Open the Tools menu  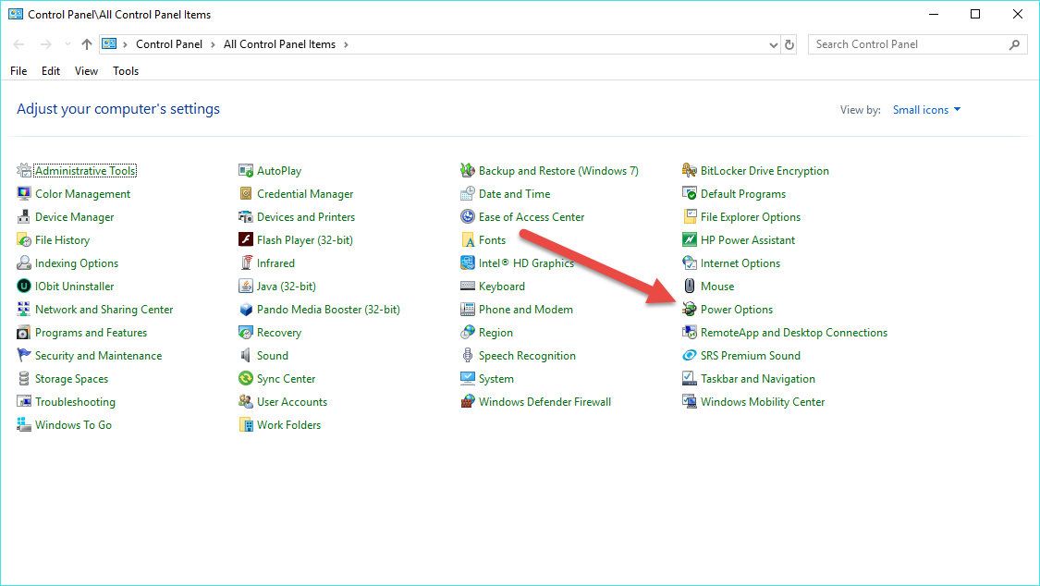(x=126, y=71)
